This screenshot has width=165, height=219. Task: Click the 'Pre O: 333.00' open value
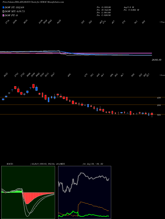(x=104, y=7)
